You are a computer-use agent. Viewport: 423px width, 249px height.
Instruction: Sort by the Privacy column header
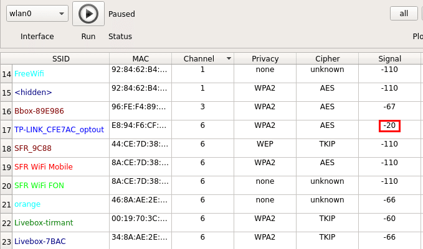[x=265, y=58]
